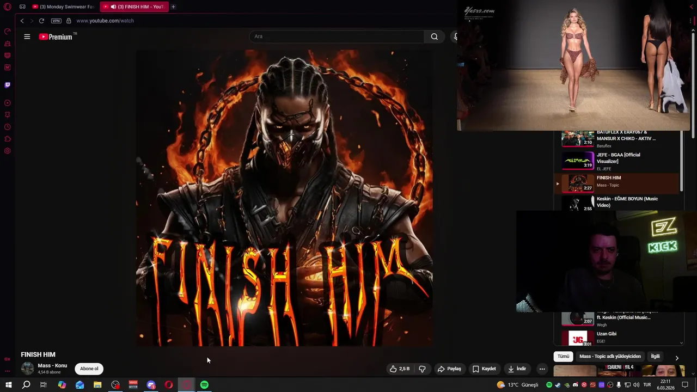Open Twitch panel in Opera sidebar

pyautogui.click(x=8, y=85)
